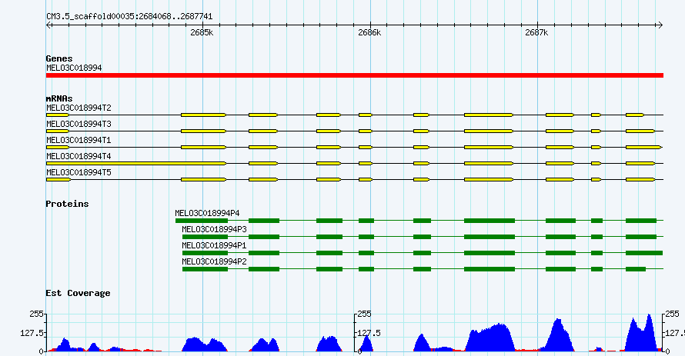Click the long first exon of MELO3C018994T4
Image resolution: width=685 pixels, height=356 pixels.
point(136,163)
